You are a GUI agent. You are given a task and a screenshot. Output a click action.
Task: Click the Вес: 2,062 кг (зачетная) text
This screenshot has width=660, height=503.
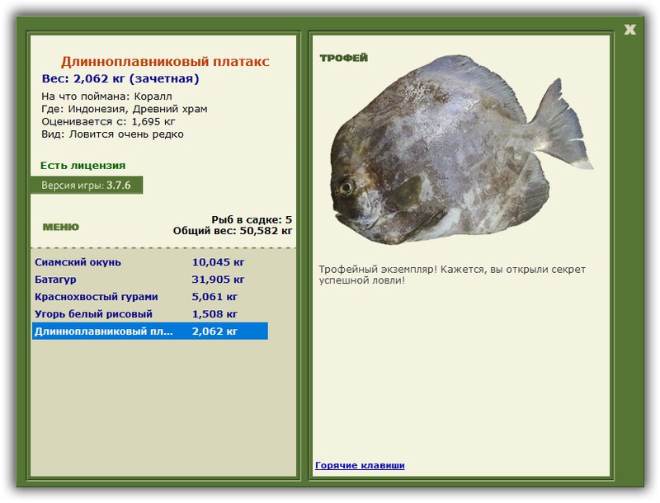click(x=120, y=78)
